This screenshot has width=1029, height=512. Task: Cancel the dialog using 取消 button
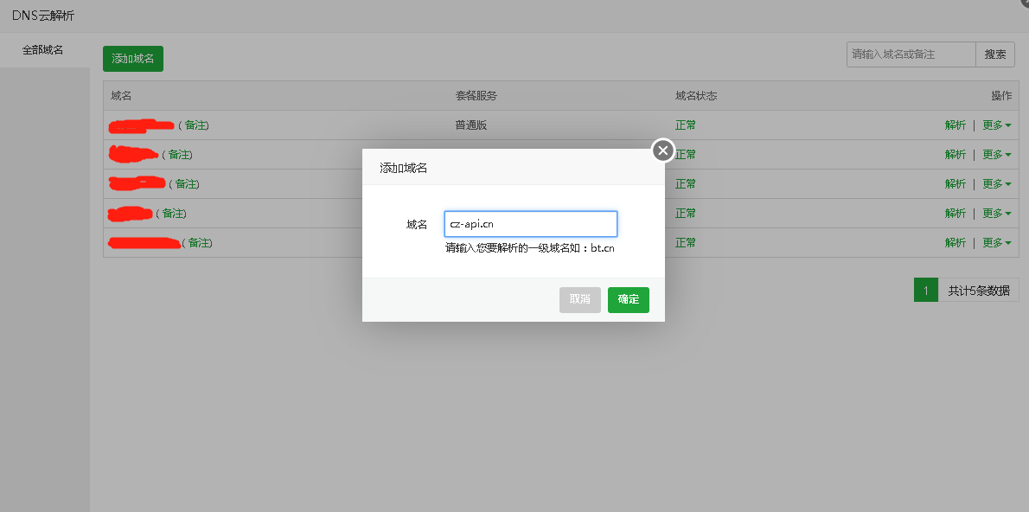click(579, 299)
